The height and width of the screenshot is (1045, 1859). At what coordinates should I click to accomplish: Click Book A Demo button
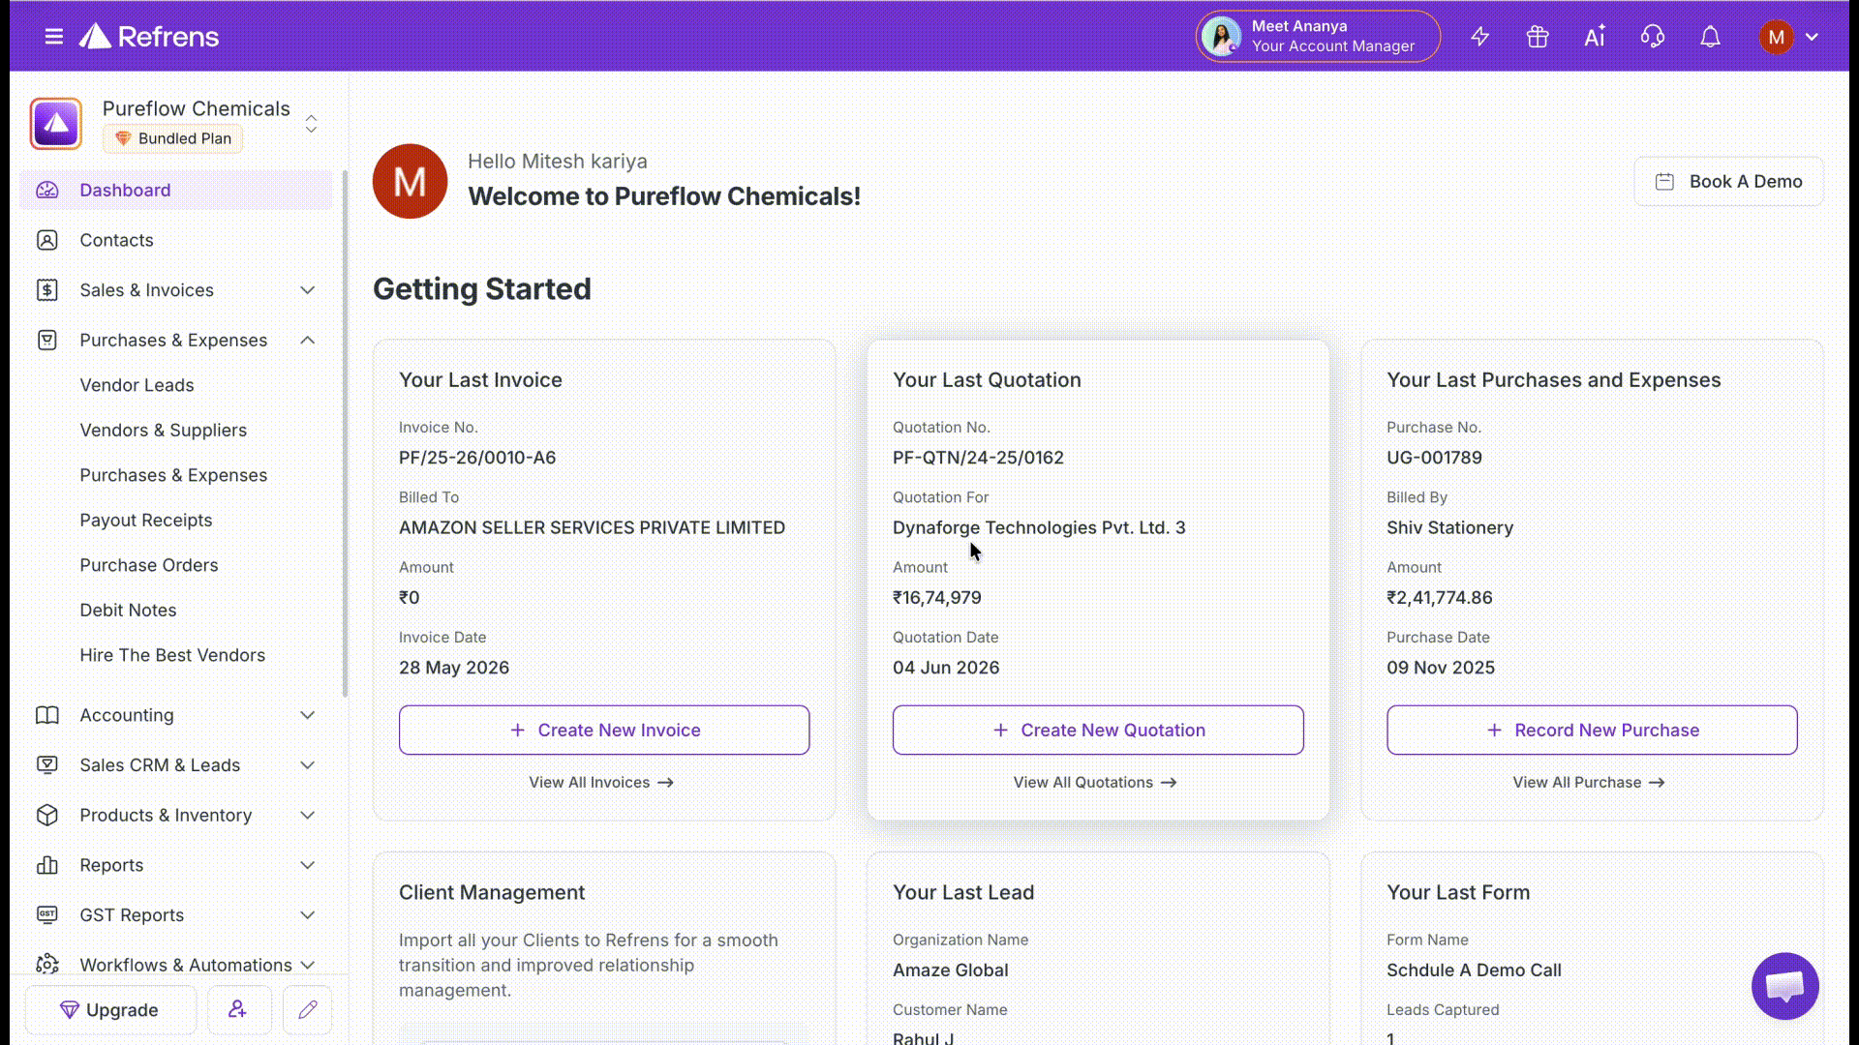point(1728,181)
